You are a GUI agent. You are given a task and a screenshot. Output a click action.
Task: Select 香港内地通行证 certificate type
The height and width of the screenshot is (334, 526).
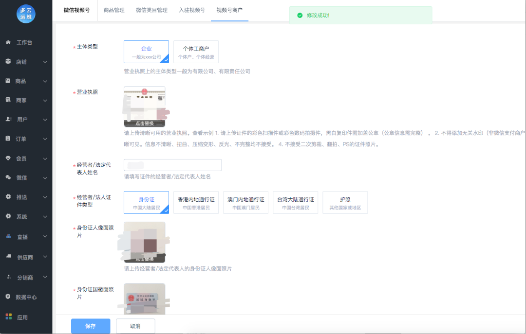[196, 202]
